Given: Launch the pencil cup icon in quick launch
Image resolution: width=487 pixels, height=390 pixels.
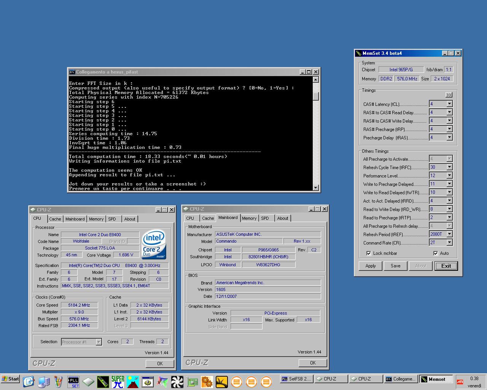Looking at the screenshot, I should (x=58, y=381).
